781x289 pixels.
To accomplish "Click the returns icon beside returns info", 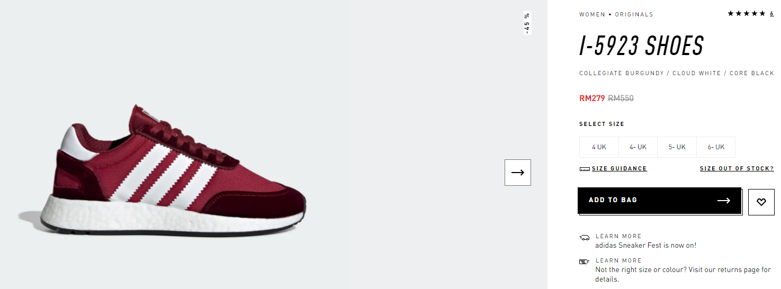I will tap(585, 261).
